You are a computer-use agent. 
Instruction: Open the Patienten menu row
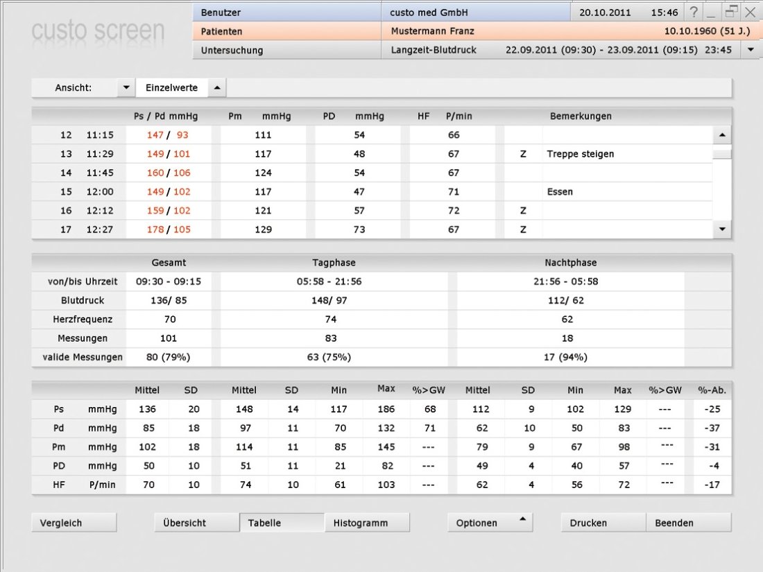tap(286, 31)
